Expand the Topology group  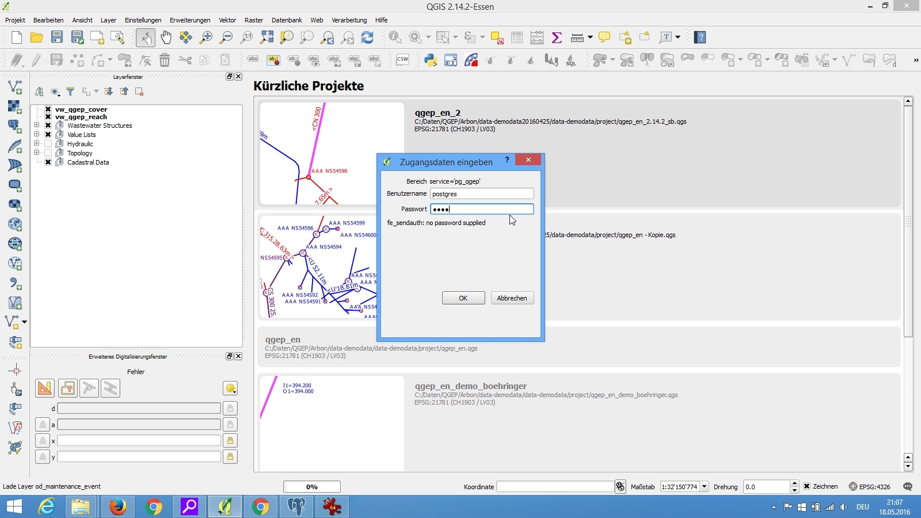[37, 153]
